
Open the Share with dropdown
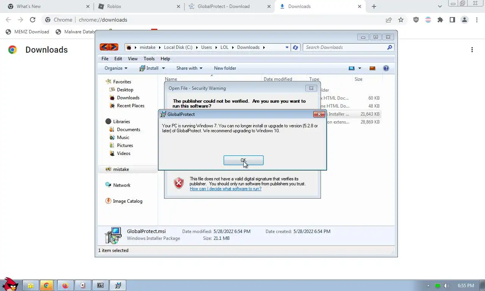tap(189, 68)
